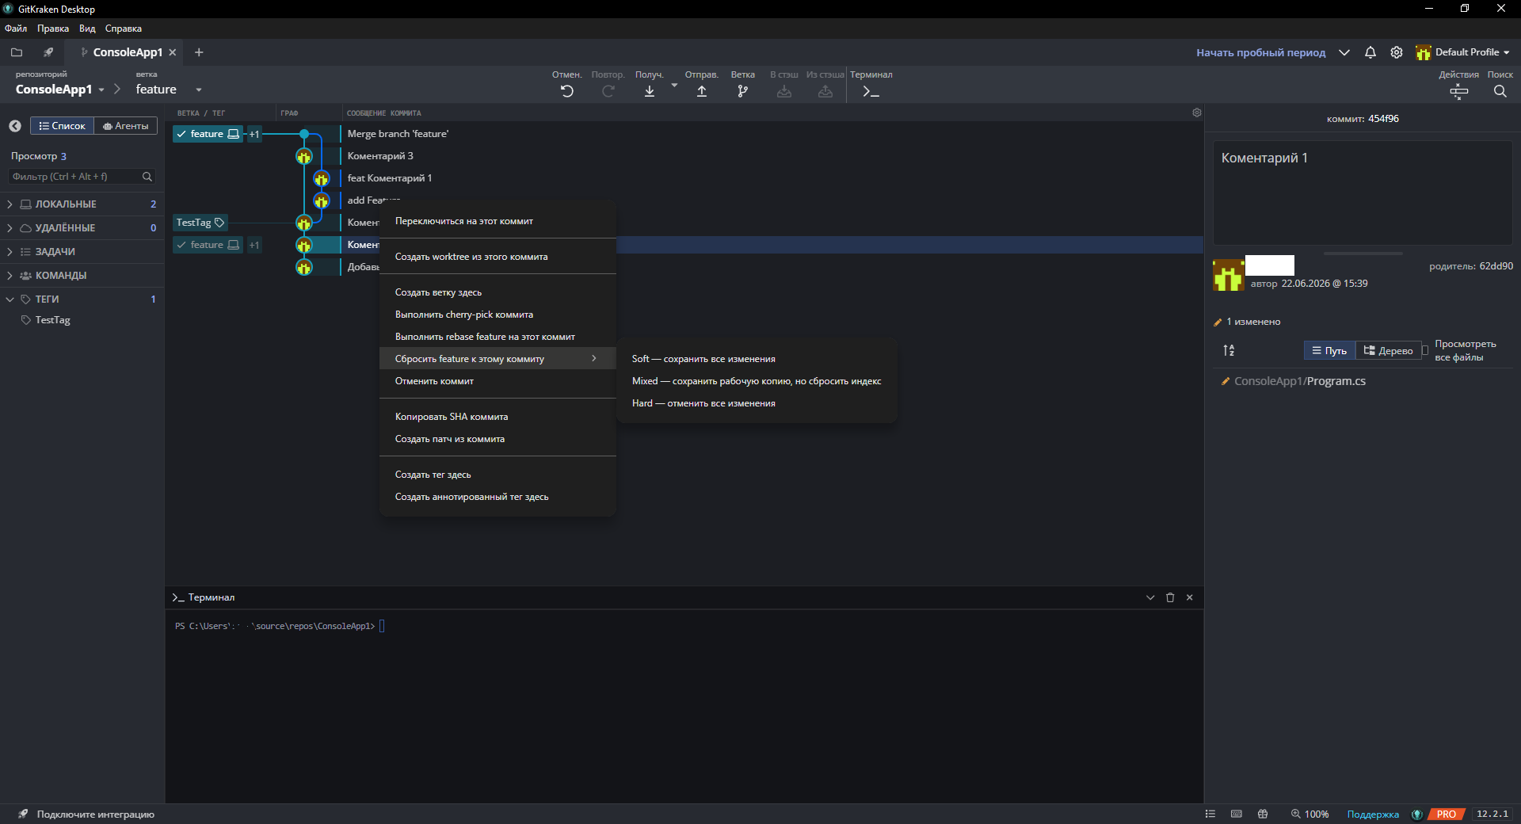Open a new tab with plus button
The image size is (1521, 824).
coord(199,52)
